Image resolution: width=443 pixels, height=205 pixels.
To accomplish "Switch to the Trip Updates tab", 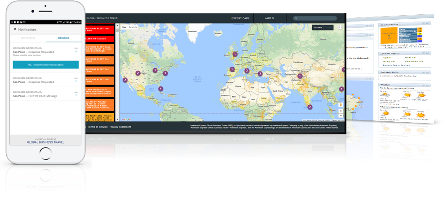I will pyautogui.click(x=29, y=38).
